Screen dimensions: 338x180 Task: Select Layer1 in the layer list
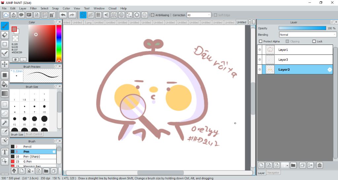[295, 50]
